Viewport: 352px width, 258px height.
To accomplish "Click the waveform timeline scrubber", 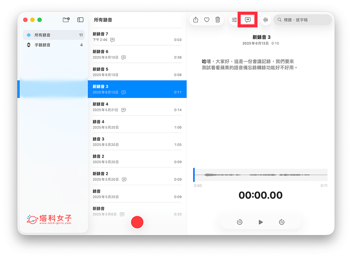I will 260,175.
